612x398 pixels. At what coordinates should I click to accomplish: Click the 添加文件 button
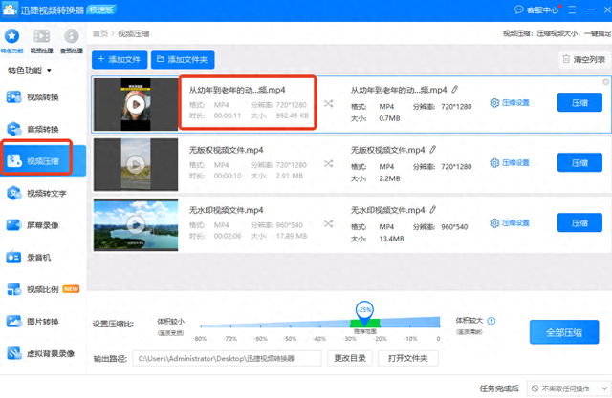coord(120,59)
